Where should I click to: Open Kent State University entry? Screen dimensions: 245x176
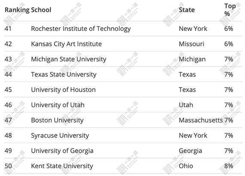click(62, 166)
